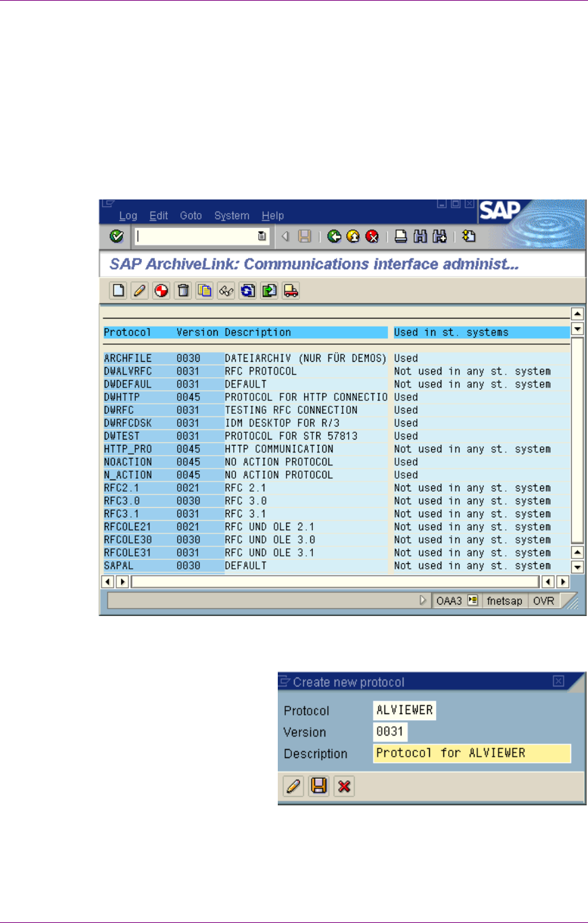Select the N_ACTION protocol row
Screen dimensions: 588x923
(337, 475)
